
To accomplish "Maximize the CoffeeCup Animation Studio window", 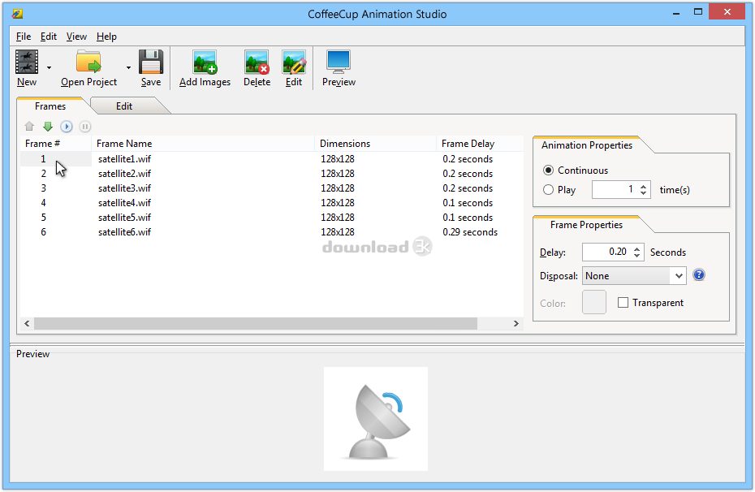I will pos(697,12).
